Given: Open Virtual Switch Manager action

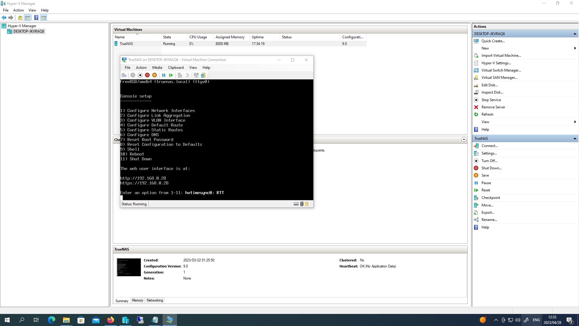Looking at the screenshot, I should click(x=501, y=70).
